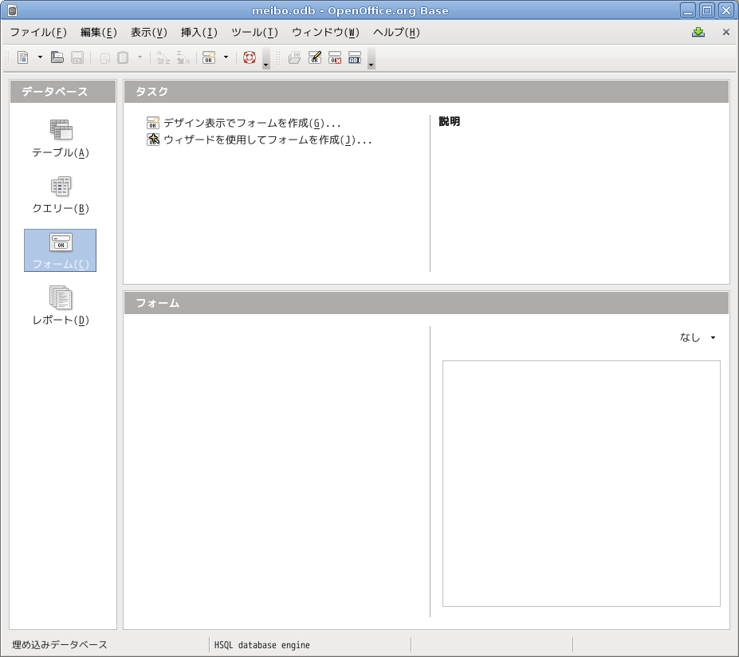
Task: Switch to the レポート section
Action: tap(61, 306)
